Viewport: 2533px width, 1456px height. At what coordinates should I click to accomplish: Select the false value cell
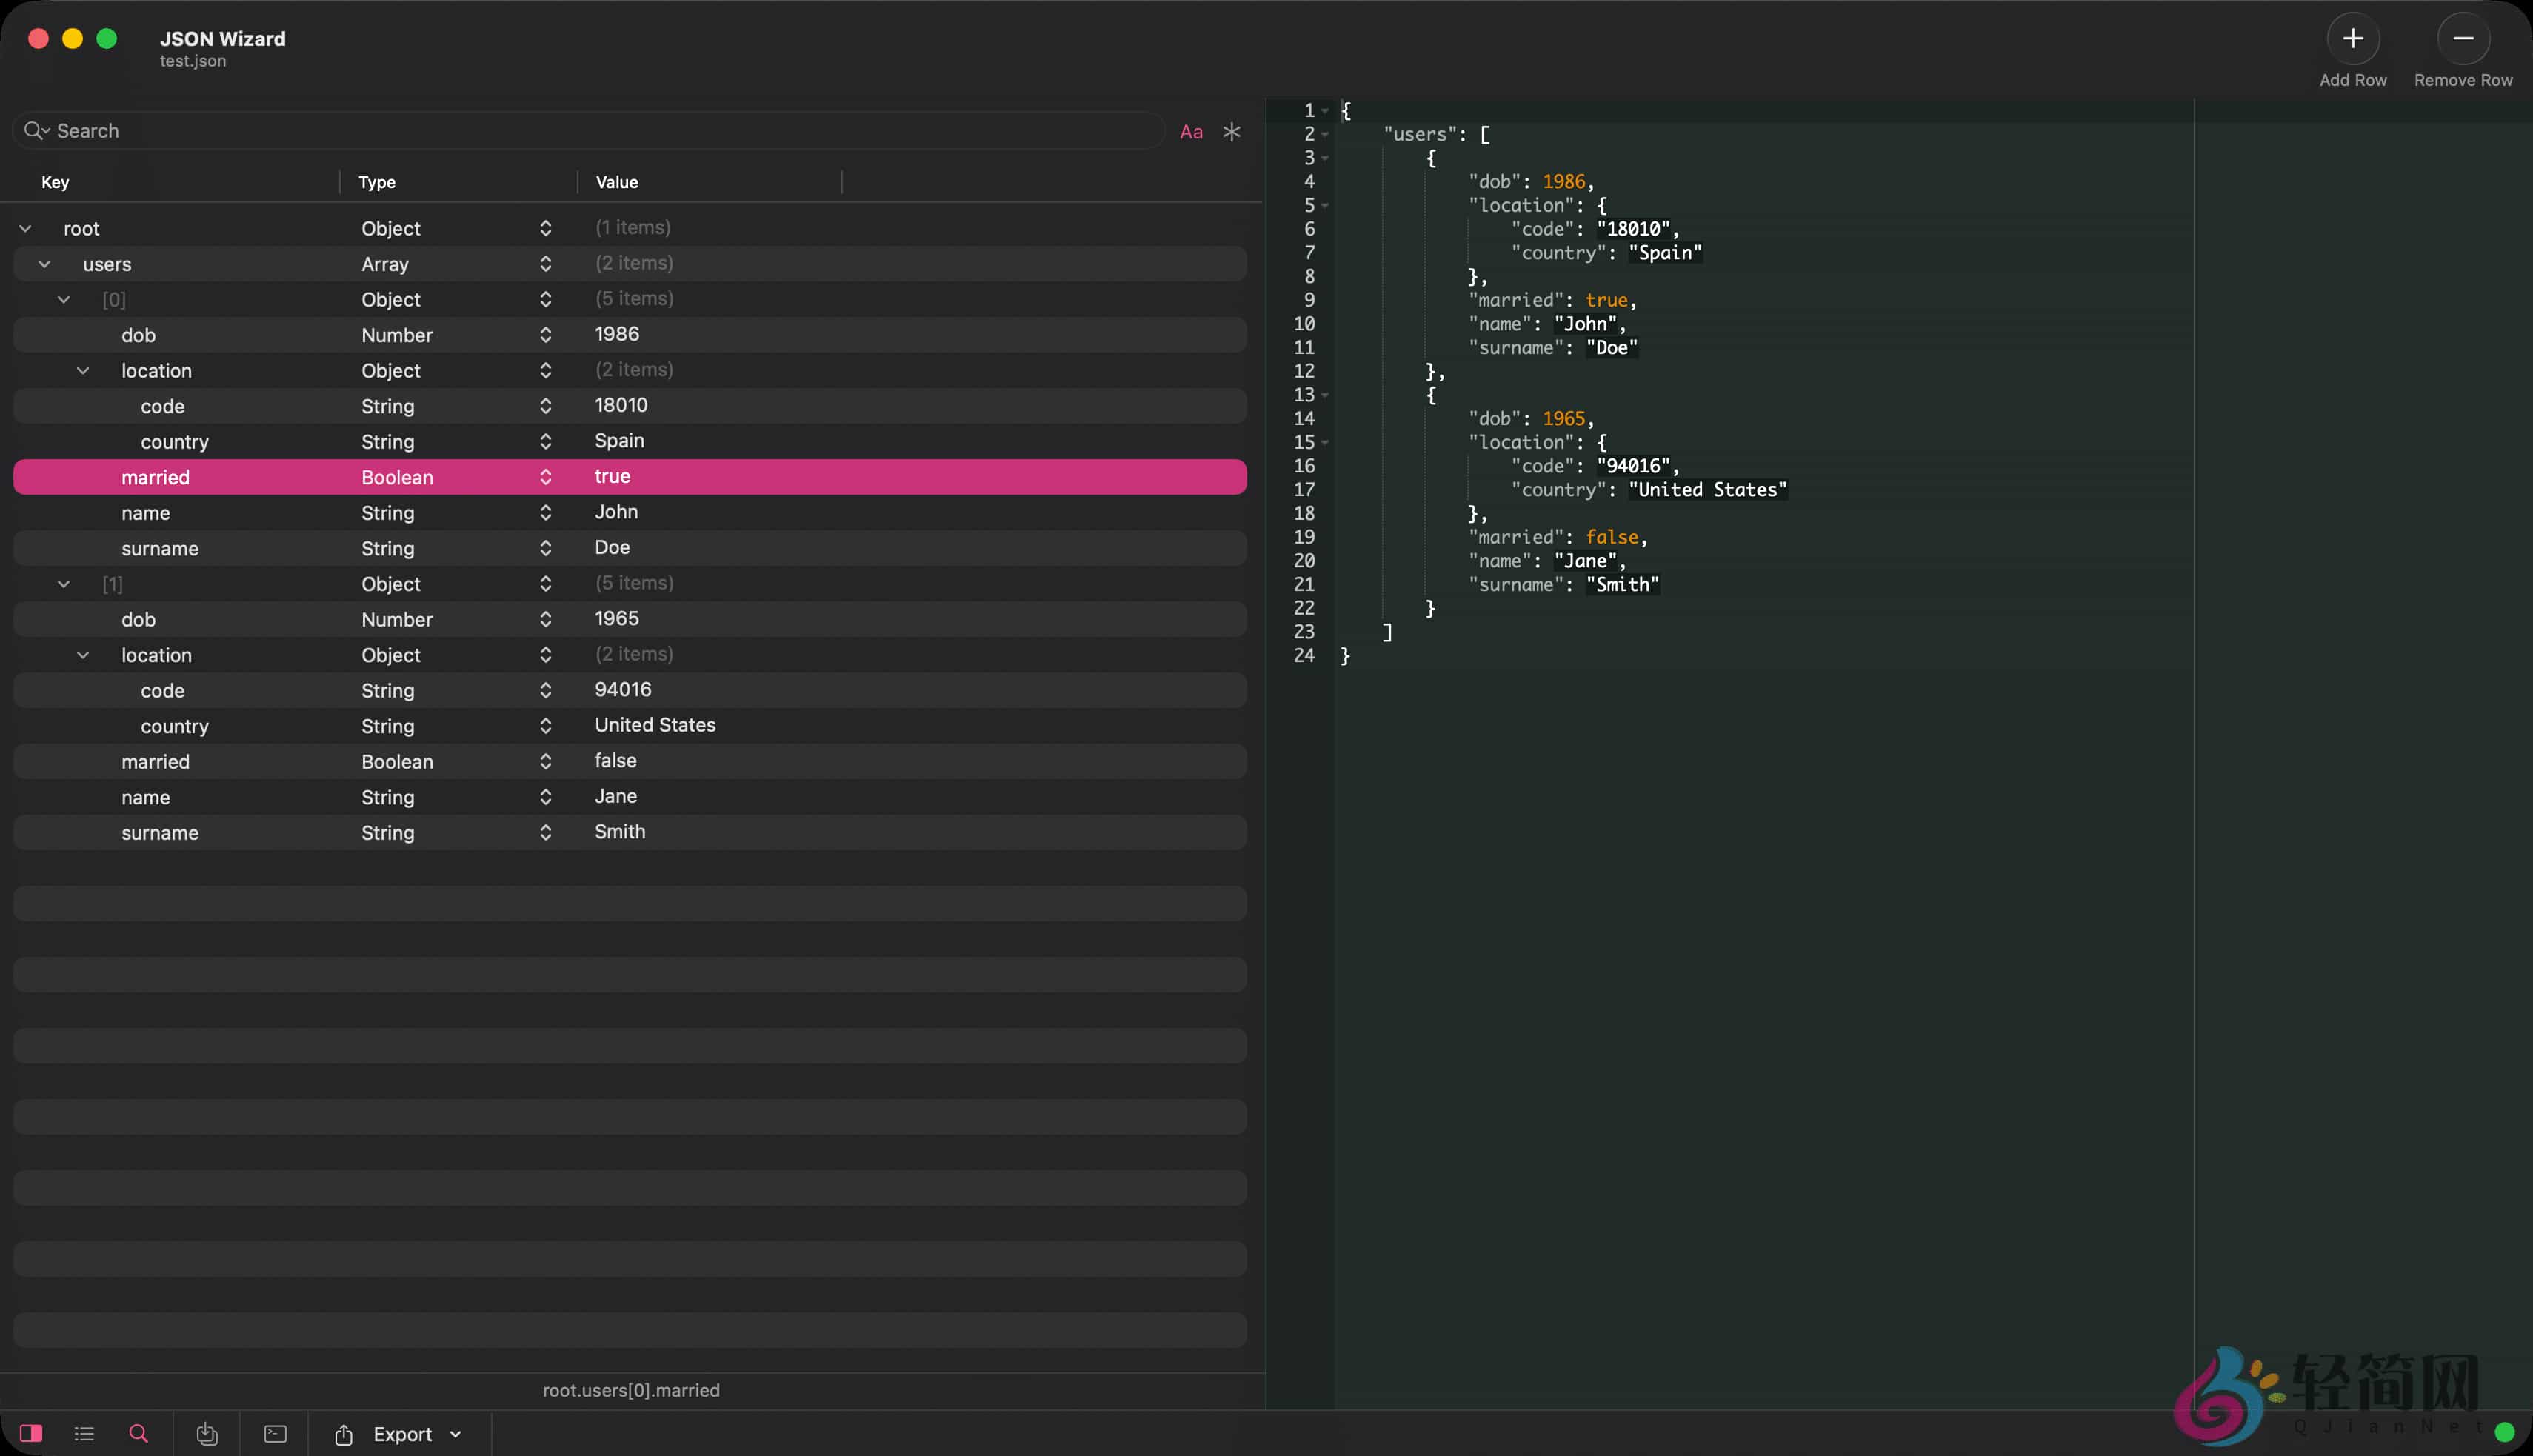(615, 760)
